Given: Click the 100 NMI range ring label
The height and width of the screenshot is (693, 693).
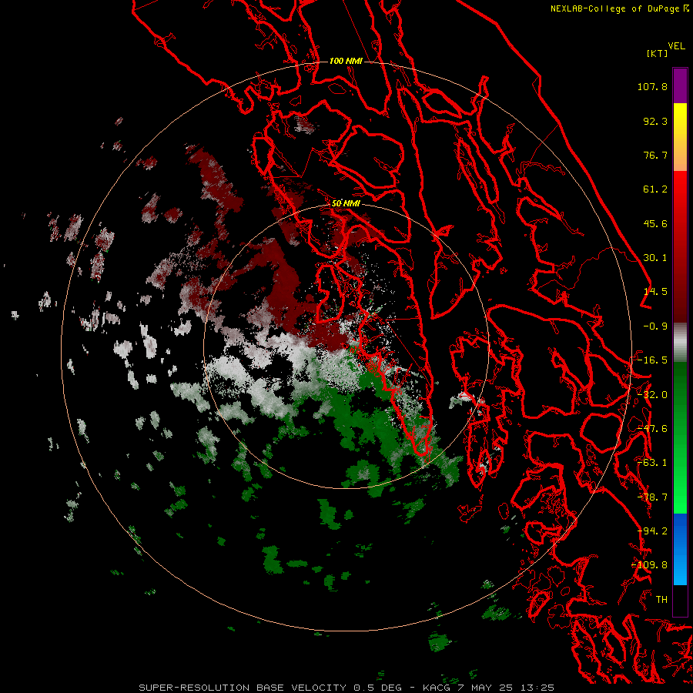Looking at the screenshot, I should 346,61.
